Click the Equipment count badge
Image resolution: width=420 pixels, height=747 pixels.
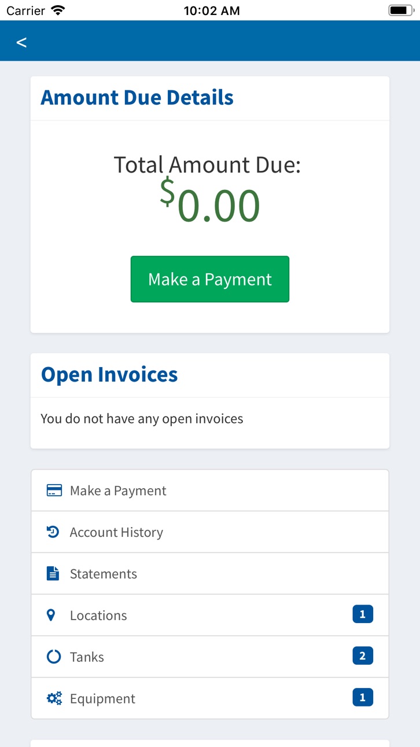[363, 698]
